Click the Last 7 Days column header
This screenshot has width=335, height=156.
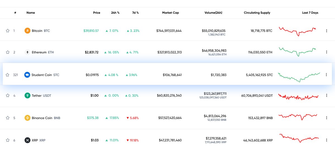[x=310, y=13]
